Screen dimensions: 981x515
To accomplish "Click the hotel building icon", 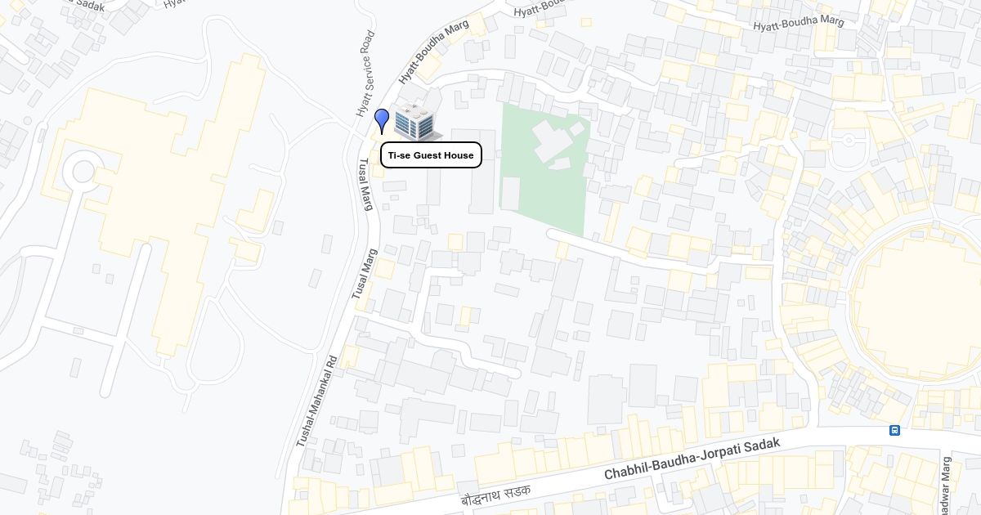I will [418, 122].
